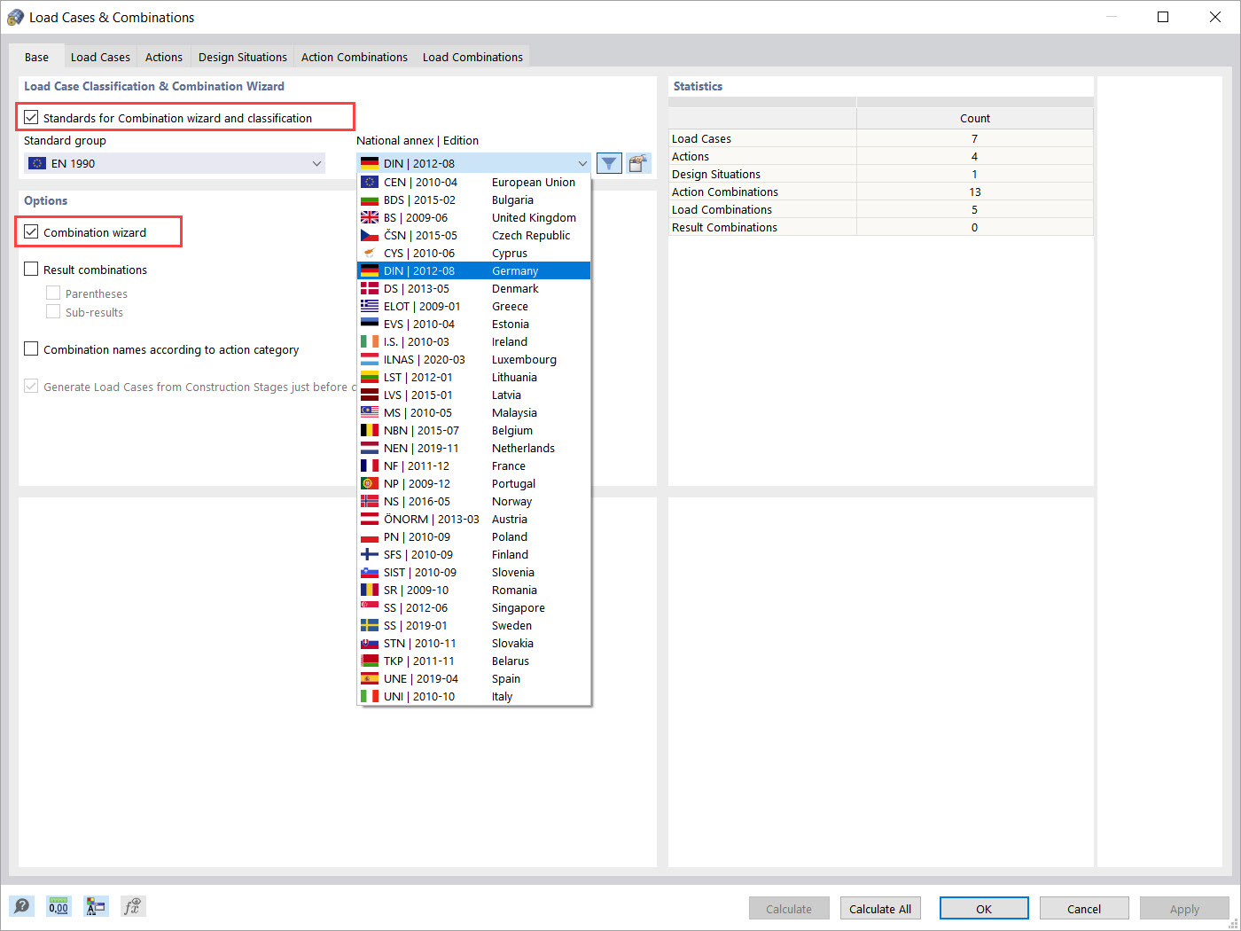Disable the Combination wizard option

(x=33, y=231)
